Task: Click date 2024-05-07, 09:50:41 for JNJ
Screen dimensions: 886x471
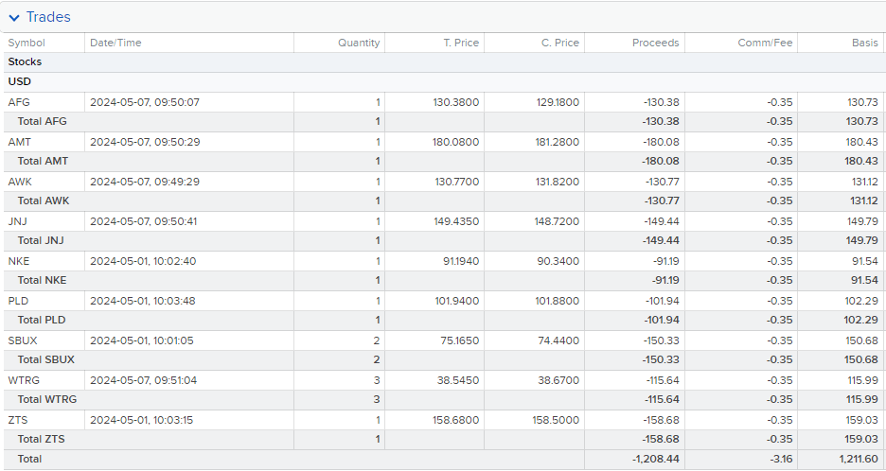Action: [144, 221]
